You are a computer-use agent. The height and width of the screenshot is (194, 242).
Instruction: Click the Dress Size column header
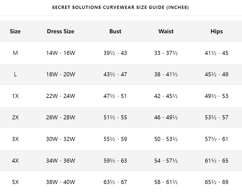click(60, 31)
